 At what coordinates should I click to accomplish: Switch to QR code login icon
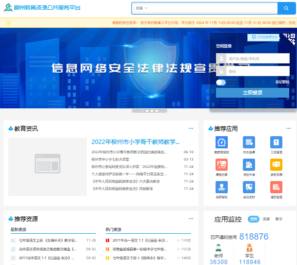[x=289, y=39]
